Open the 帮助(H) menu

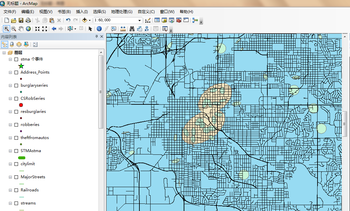pyautogui.click(x=186, y=12)
